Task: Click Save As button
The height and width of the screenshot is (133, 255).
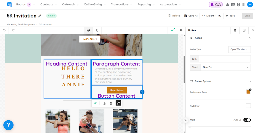Action: pyautogui.click(x=191, y=16)
